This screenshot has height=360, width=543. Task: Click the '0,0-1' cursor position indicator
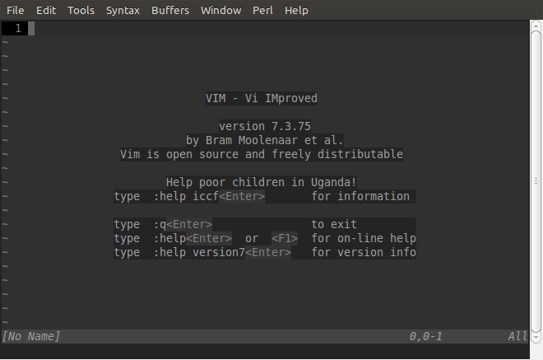coord(425,336)
